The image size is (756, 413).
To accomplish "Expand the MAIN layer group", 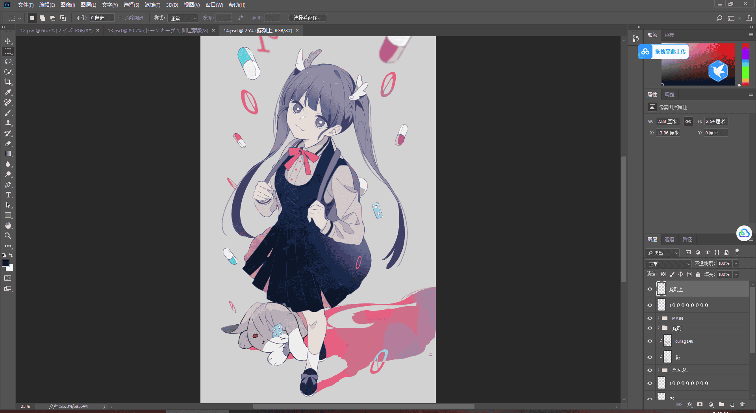I will (658, 318).
